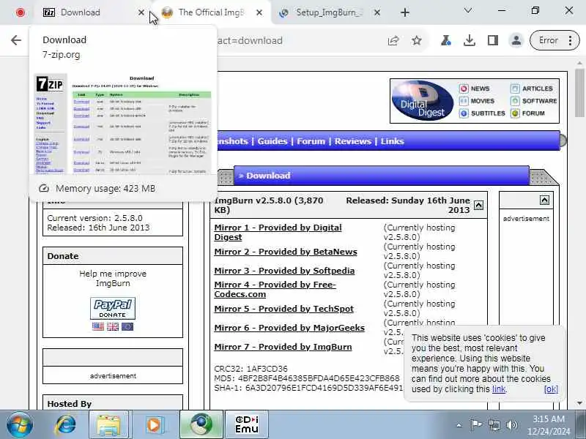Click the Digital Digest logo
This screenshot has width=586, height=439.
[x=423, y=101]
